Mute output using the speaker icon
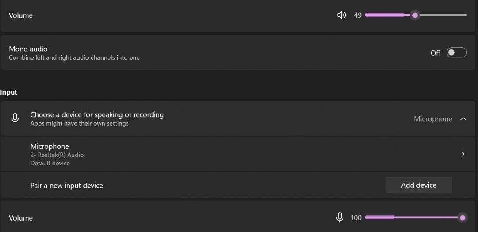This screenshot has width=478, height=232. click(341, 15)
